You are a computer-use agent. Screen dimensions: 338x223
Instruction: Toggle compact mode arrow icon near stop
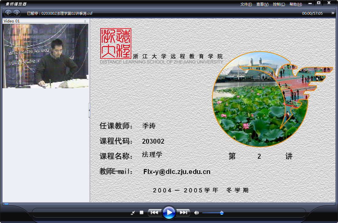coord(133,213)
